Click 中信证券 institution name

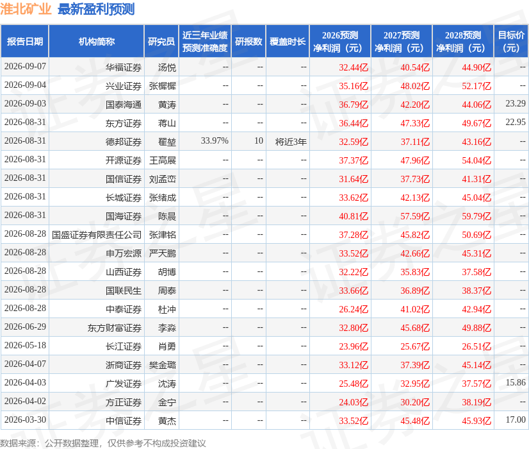coord(124,421)
